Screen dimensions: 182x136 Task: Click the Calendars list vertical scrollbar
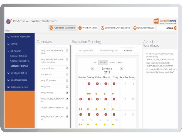tap(70, 87)
